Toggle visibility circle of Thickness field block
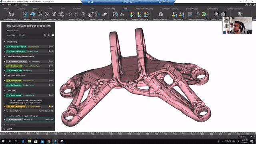 pyautogui.click(x=52, y=66)
